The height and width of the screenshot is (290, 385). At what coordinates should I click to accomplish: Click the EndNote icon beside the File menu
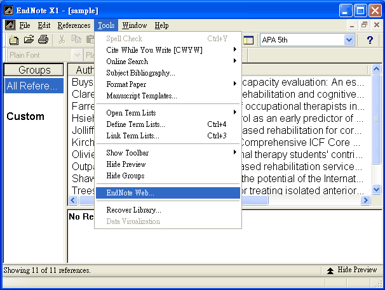(x=10, y=25)
